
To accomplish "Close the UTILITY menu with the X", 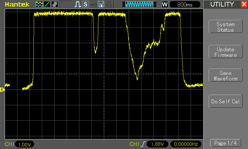I will (244, 4).
